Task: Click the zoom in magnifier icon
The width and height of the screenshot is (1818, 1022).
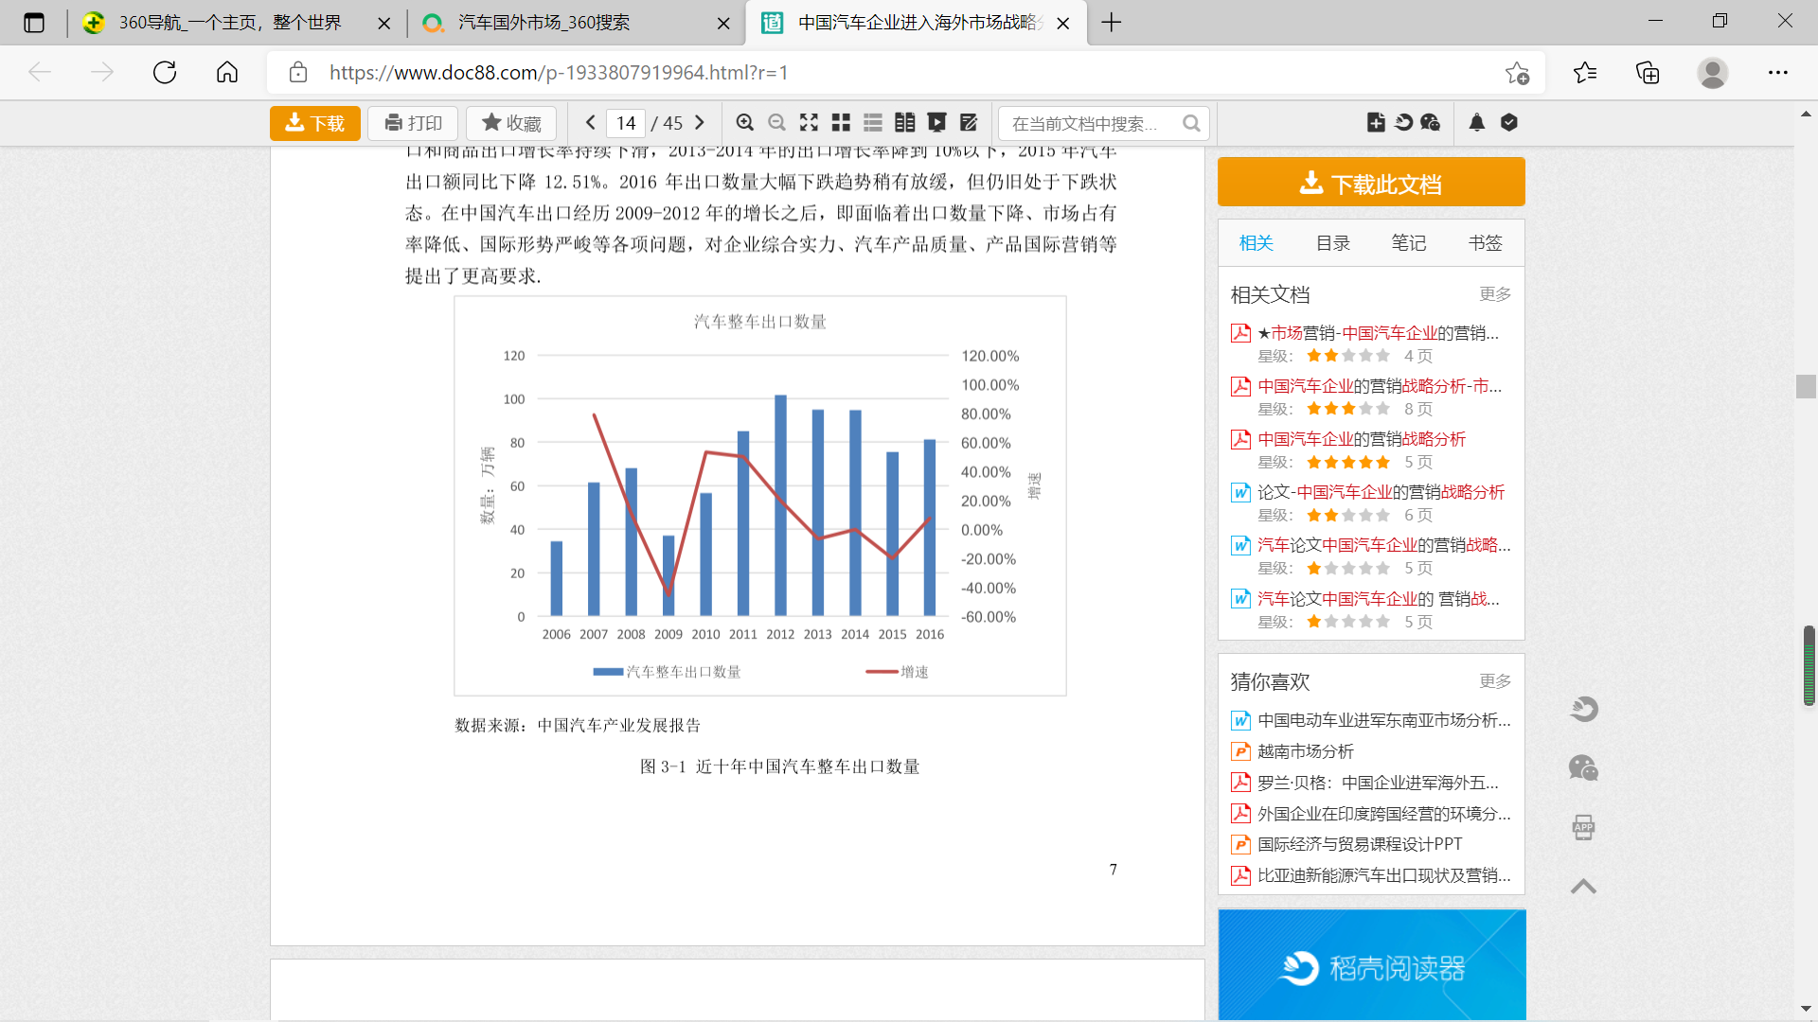Action: coord(745,123)
